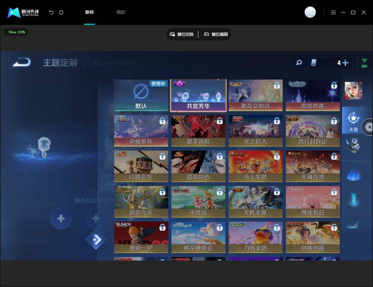Click the plus to add tickets
This screenshot has height=287, width=373.
click(x=345, y=63)
